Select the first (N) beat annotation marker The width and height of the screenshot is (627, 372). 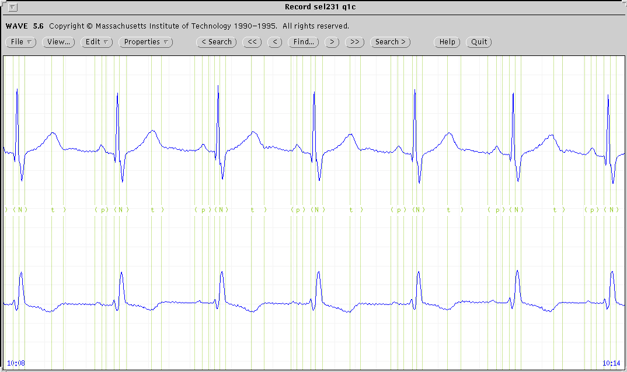point(19,209)
